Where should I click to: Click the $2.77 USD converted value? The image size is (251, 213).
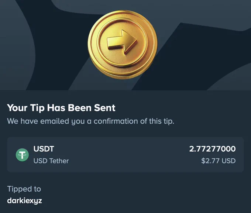pyautogui.click(x=219, y=161)
